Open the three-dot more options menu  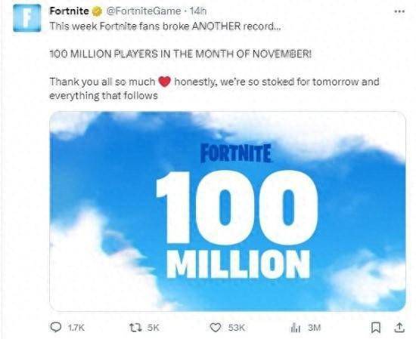(399, 11)
